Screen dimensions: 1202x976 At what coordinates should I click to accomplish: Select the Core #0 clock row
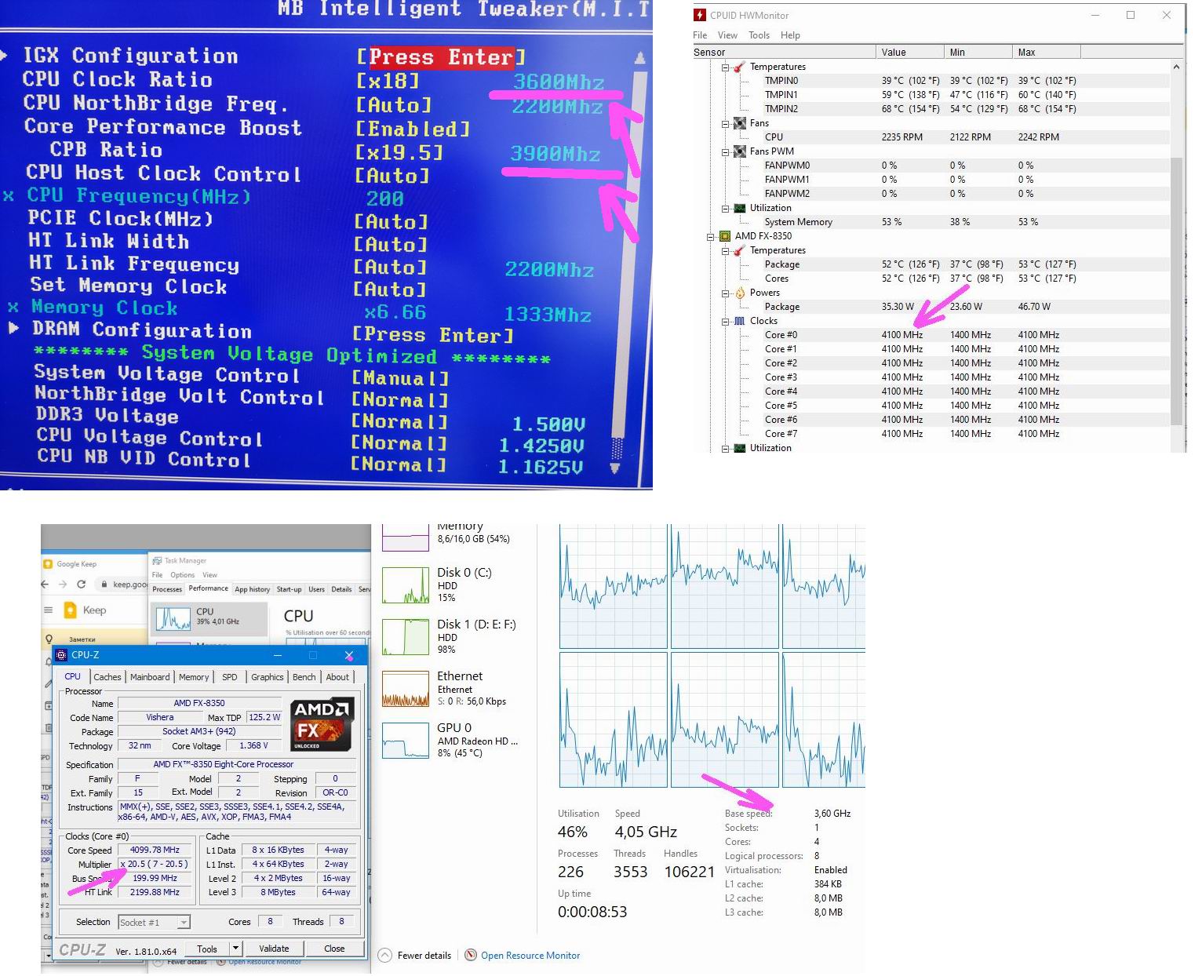tap(932, 335)
